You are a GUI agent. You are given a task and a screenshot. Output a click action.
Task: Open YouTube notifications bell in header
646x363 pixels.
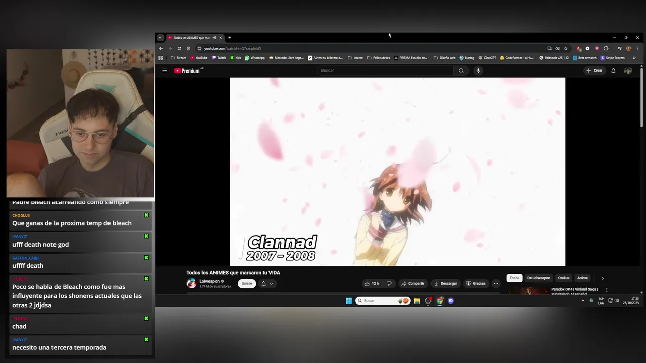(x=613, y=71)
